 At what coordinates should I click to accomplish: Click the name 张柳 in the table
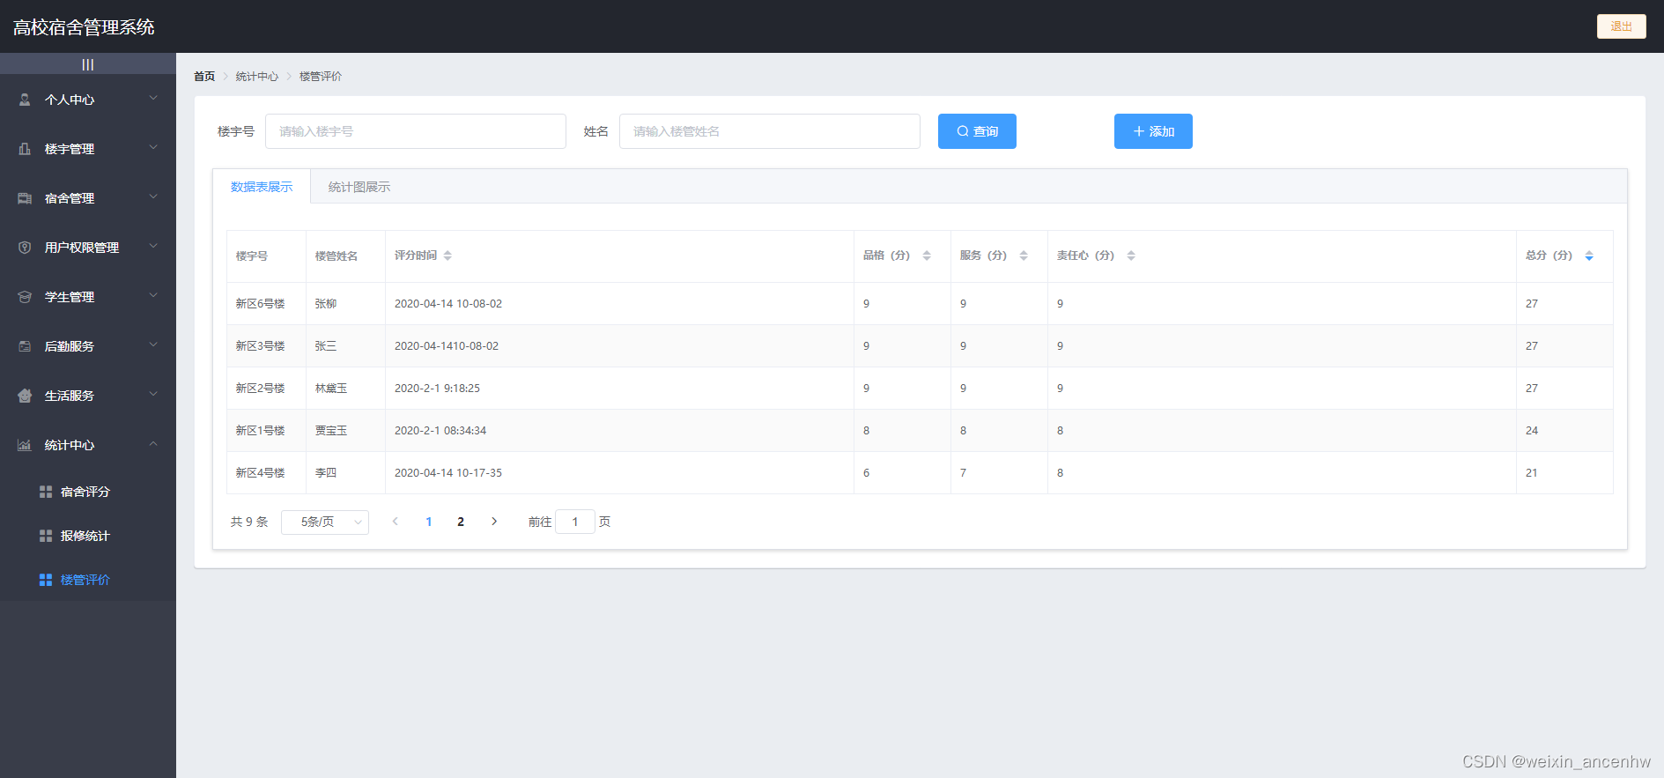click(326, 304)
